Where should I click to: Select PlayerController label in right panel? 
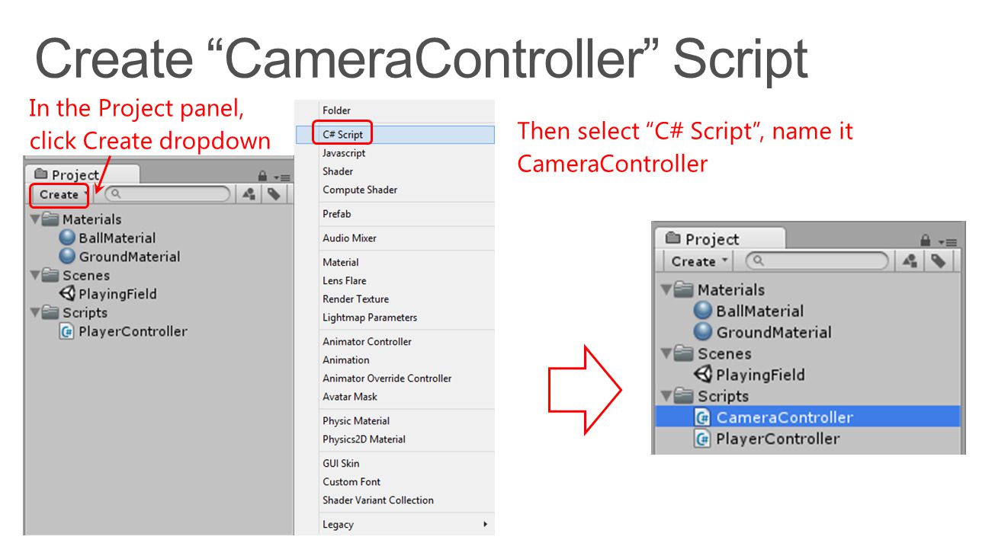click(x=778, y=439)
